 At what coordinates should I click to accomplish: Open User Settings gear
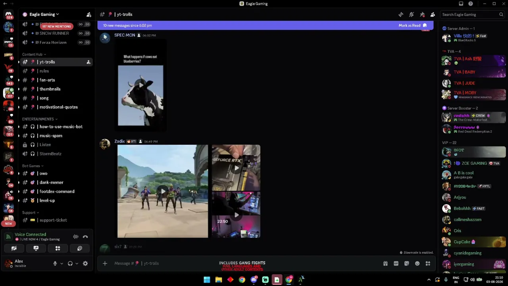pos(85,263)
